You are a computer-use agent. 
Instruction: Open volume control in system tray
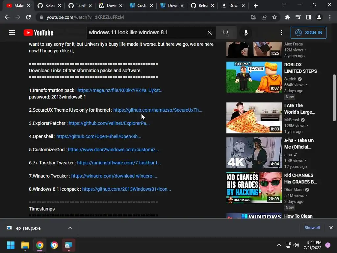coord(296,245)
